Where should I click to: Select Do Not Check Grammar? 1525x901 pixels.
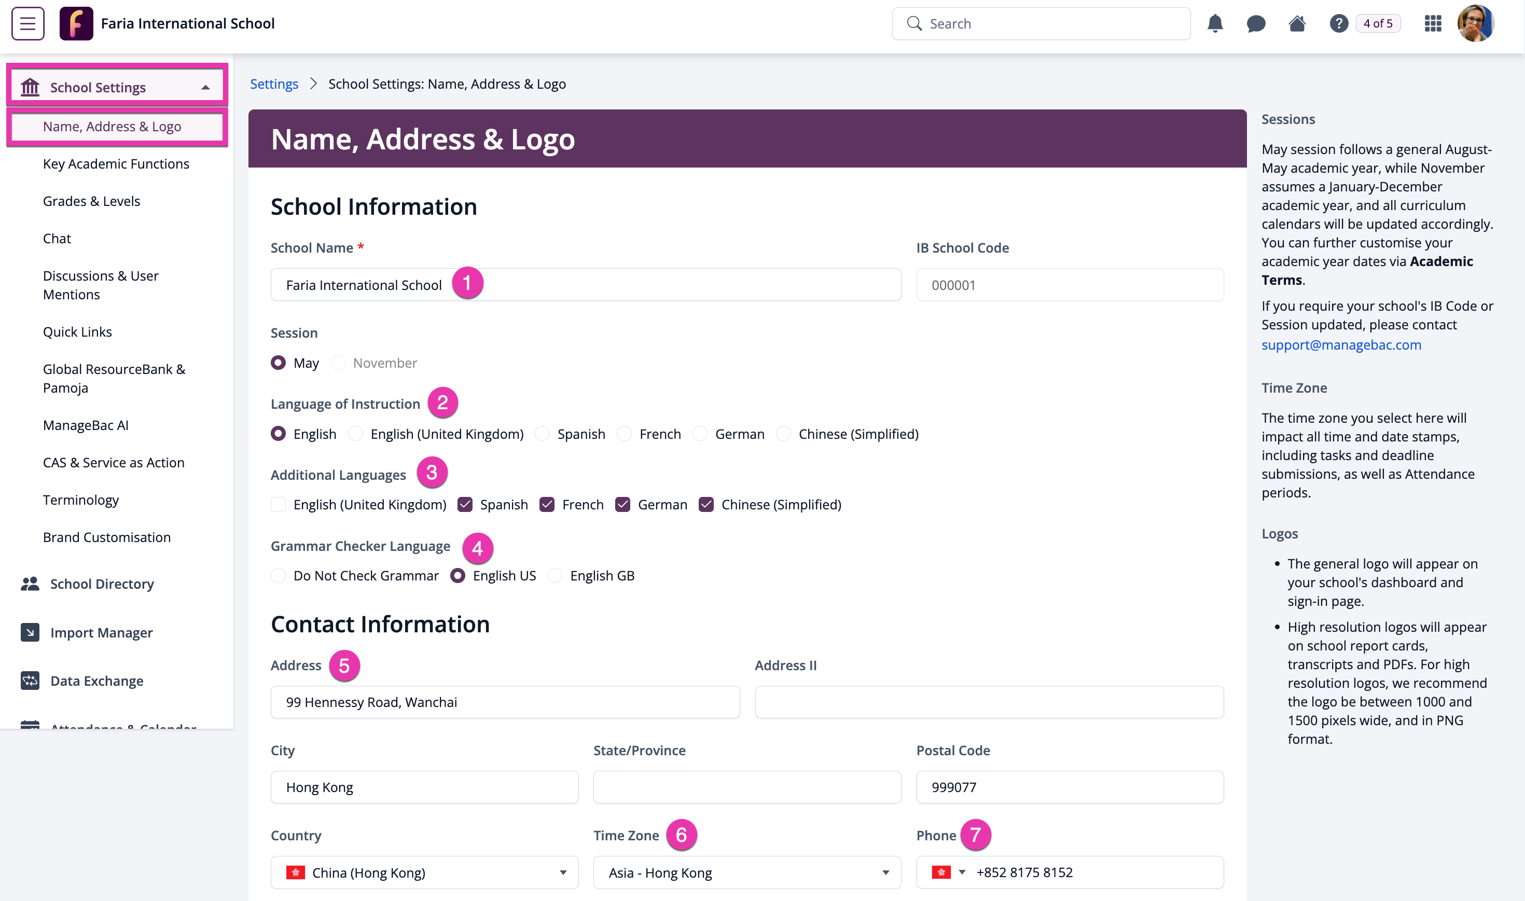[x=278, y=576]
